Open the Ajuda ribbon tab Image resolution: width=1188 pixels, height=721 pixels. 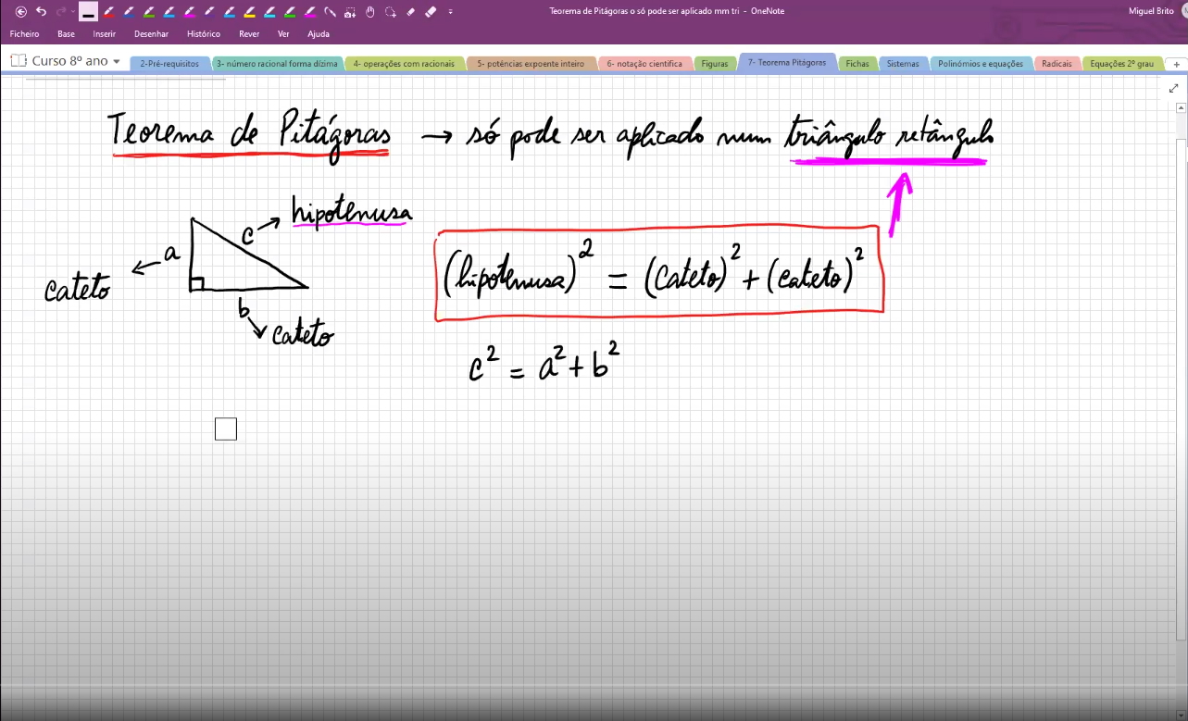click(x=318, y=34)
